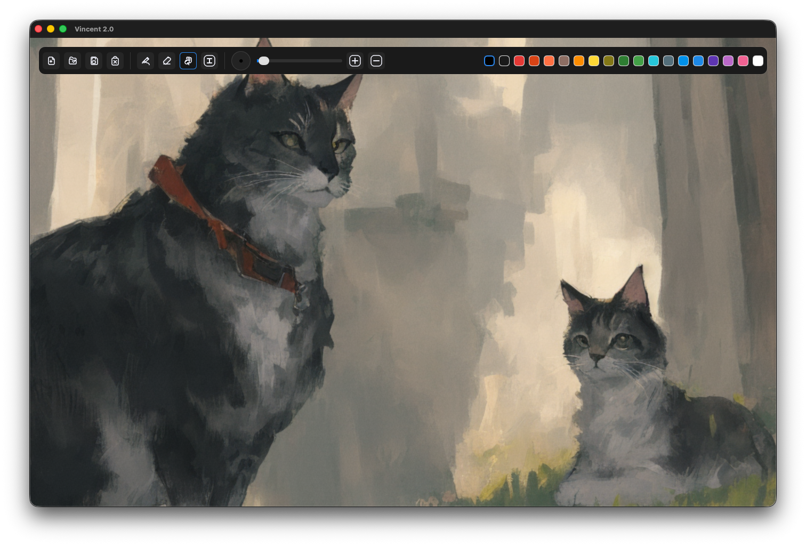Zoom out using the minus button

point(376,61)
